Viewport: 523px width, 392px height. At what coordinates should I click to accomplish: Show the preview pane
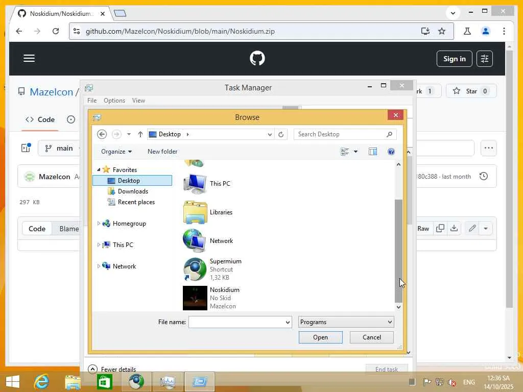(372, 152)
